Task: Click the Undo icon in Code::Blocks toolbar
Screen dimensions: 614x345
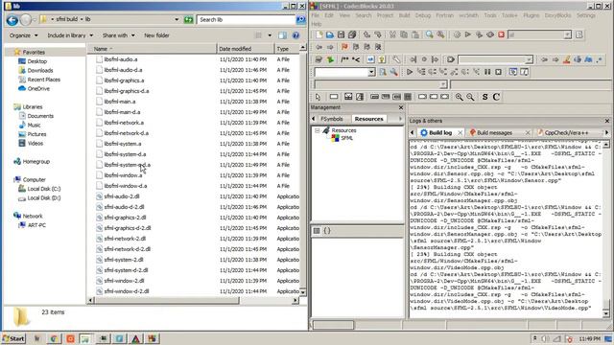Action: tap(366, 34)
